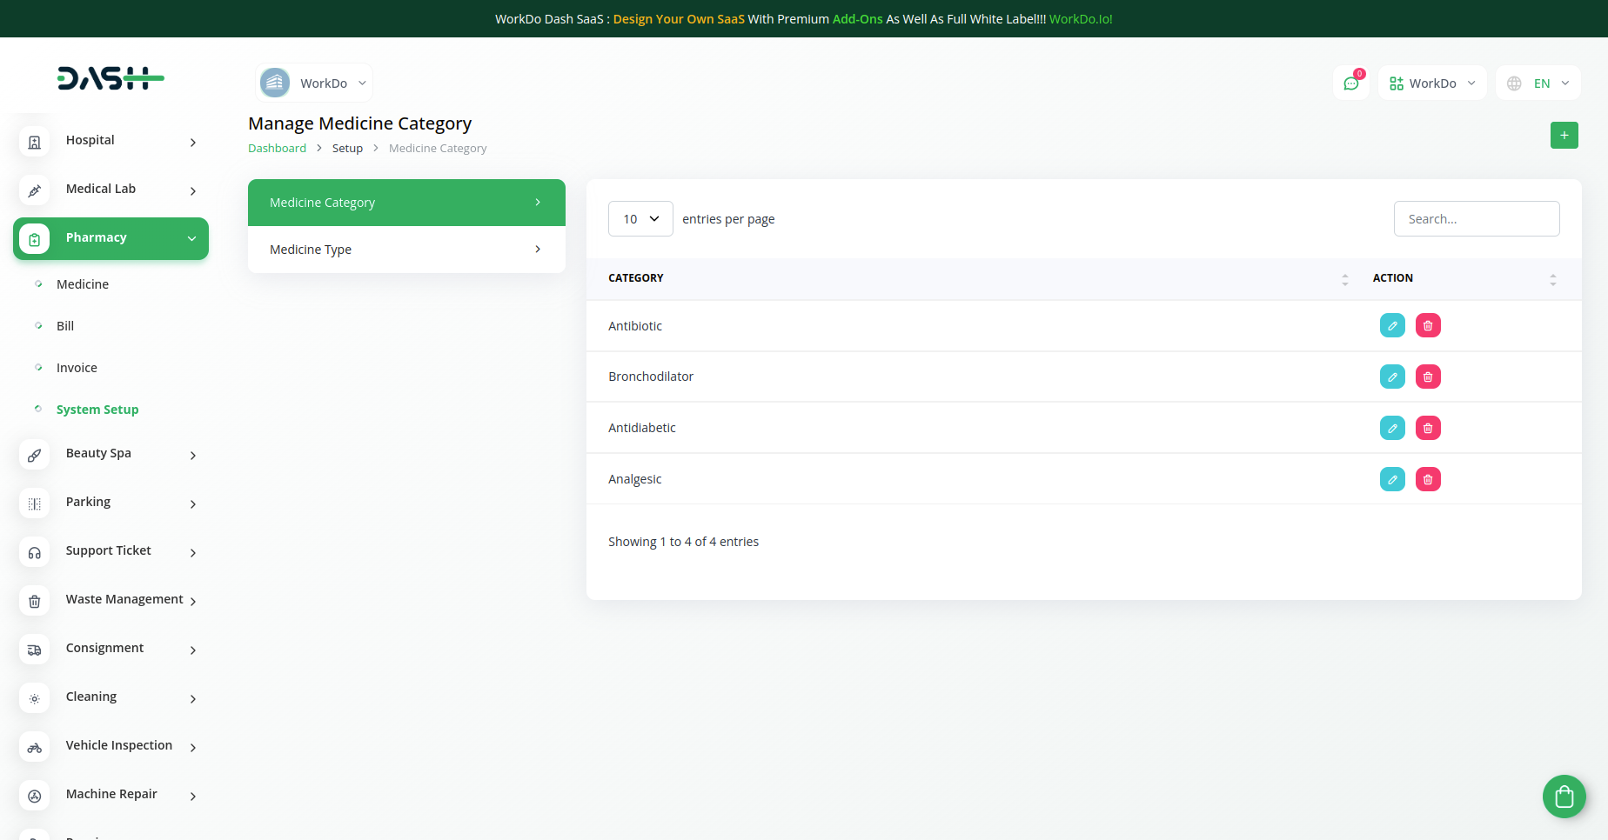
Task: Open the EN language dropdown
Action: 1538,83
